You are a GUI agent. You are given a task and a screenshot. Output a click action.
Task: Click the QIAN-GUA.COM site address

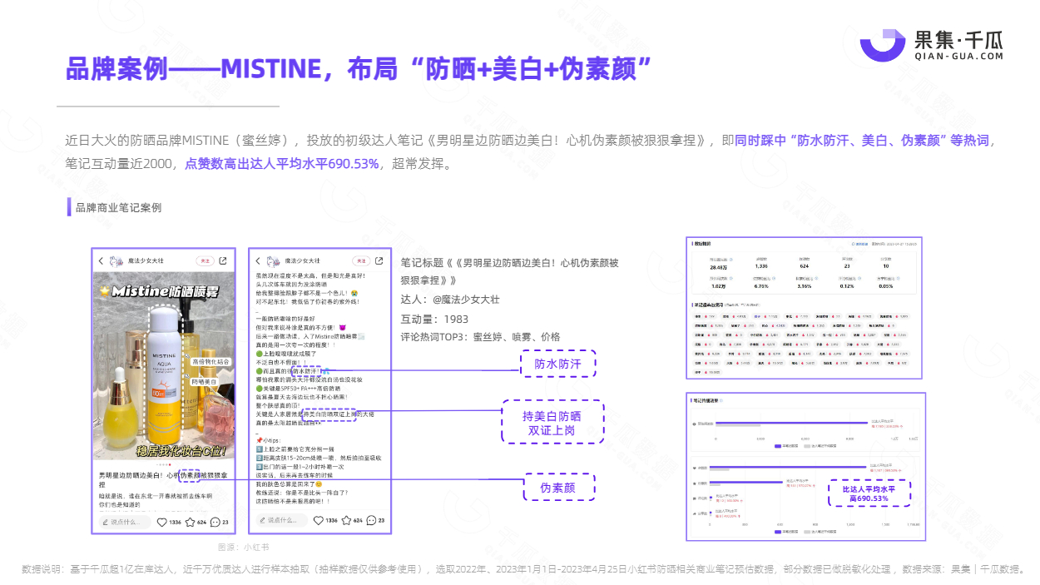click(x=958, y=56)
